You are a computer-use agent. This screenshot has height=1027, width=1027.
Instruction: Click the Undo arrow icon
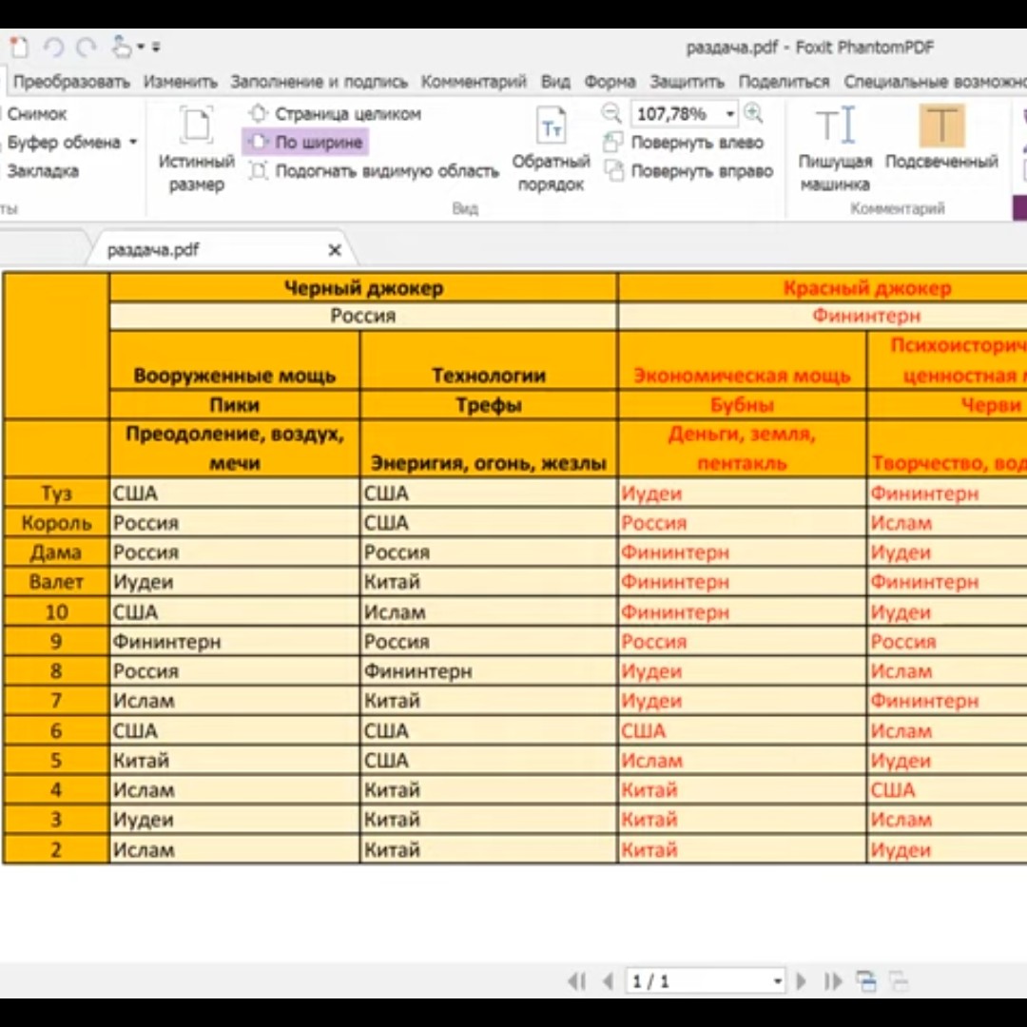tap(53, 48)
